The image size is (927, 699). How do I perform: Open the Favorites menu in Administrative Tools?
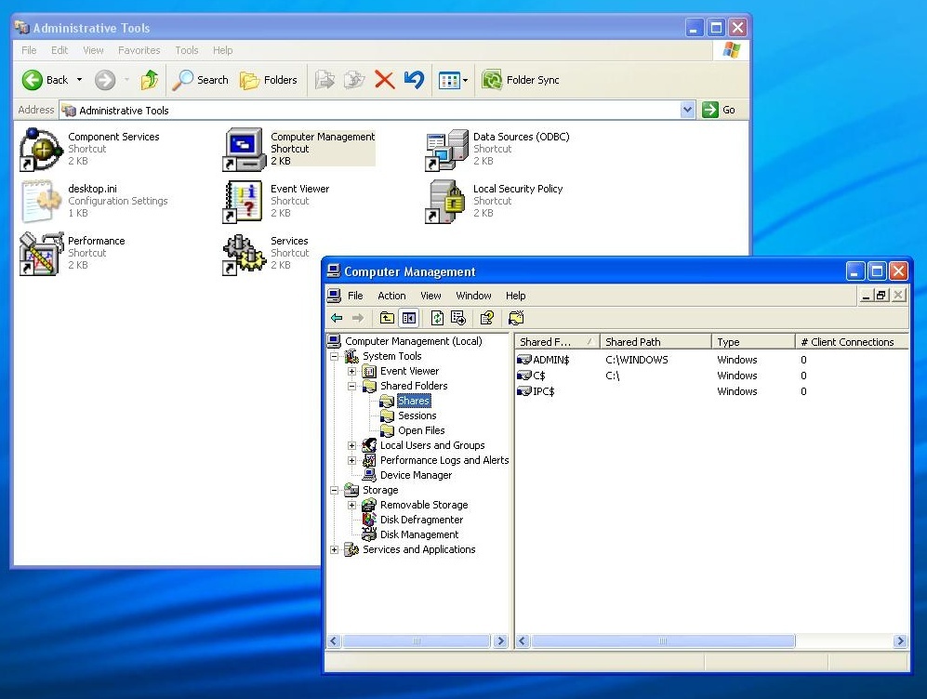(x=139, y=50)
